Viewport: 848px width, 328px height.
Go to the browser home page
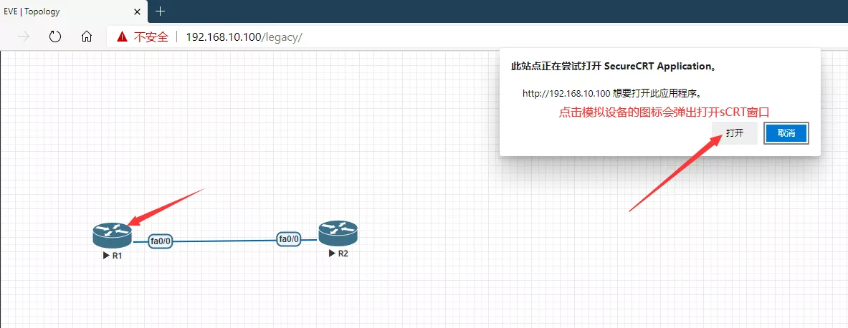[86, 37]
